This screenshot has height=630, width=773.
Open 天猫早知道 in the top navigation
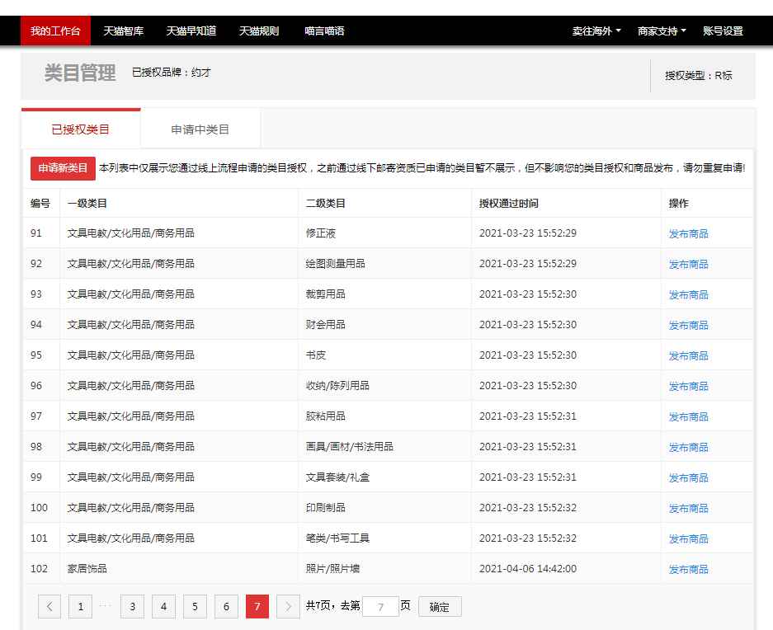coord(191,31)
